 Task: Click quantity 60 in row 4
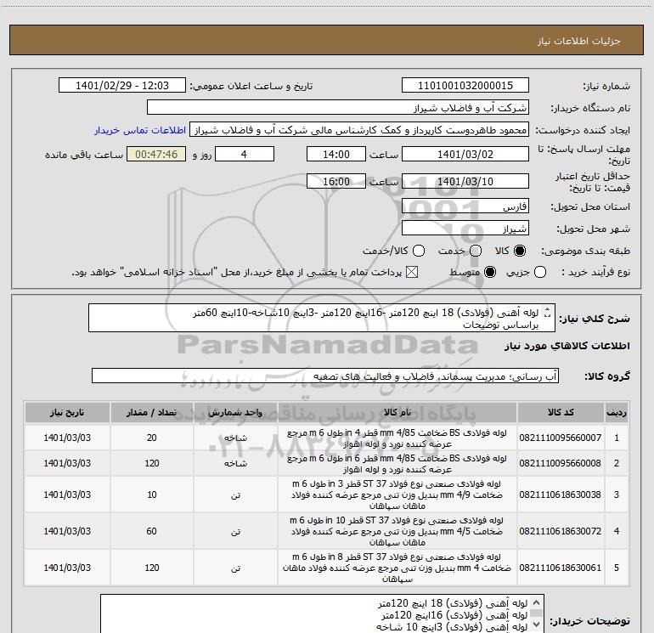[151, 531]
